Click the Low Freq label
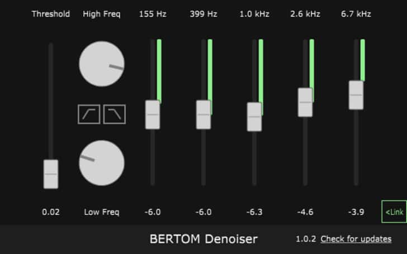407x254 pixels. (x=102, y=212)
